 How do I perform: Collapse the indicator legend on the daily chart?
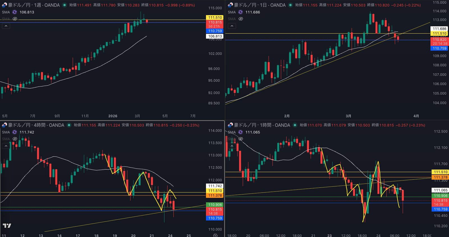click(x=232, y=26)
